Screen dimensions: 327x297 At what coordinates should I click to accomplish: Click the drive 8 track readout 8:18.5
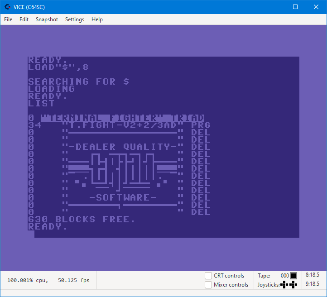313,275
